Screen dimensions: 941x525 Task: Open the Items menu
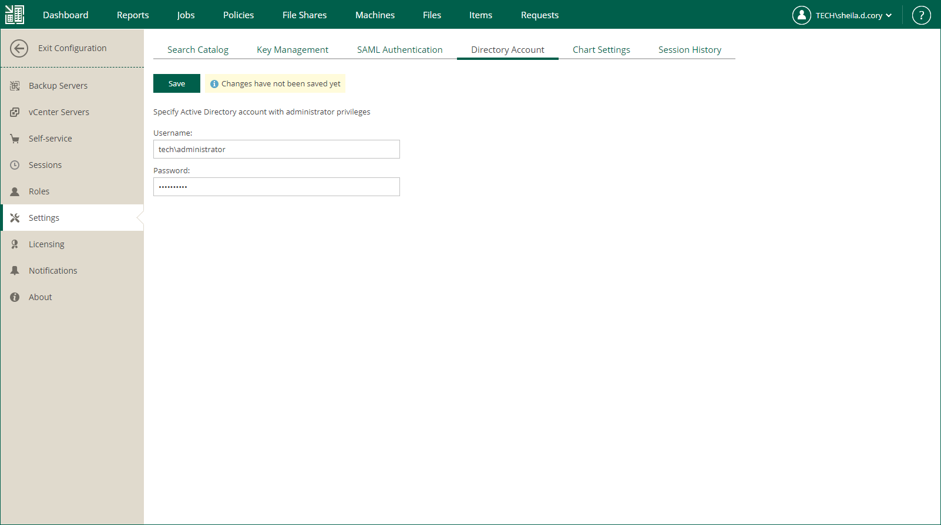coord(481,15)
